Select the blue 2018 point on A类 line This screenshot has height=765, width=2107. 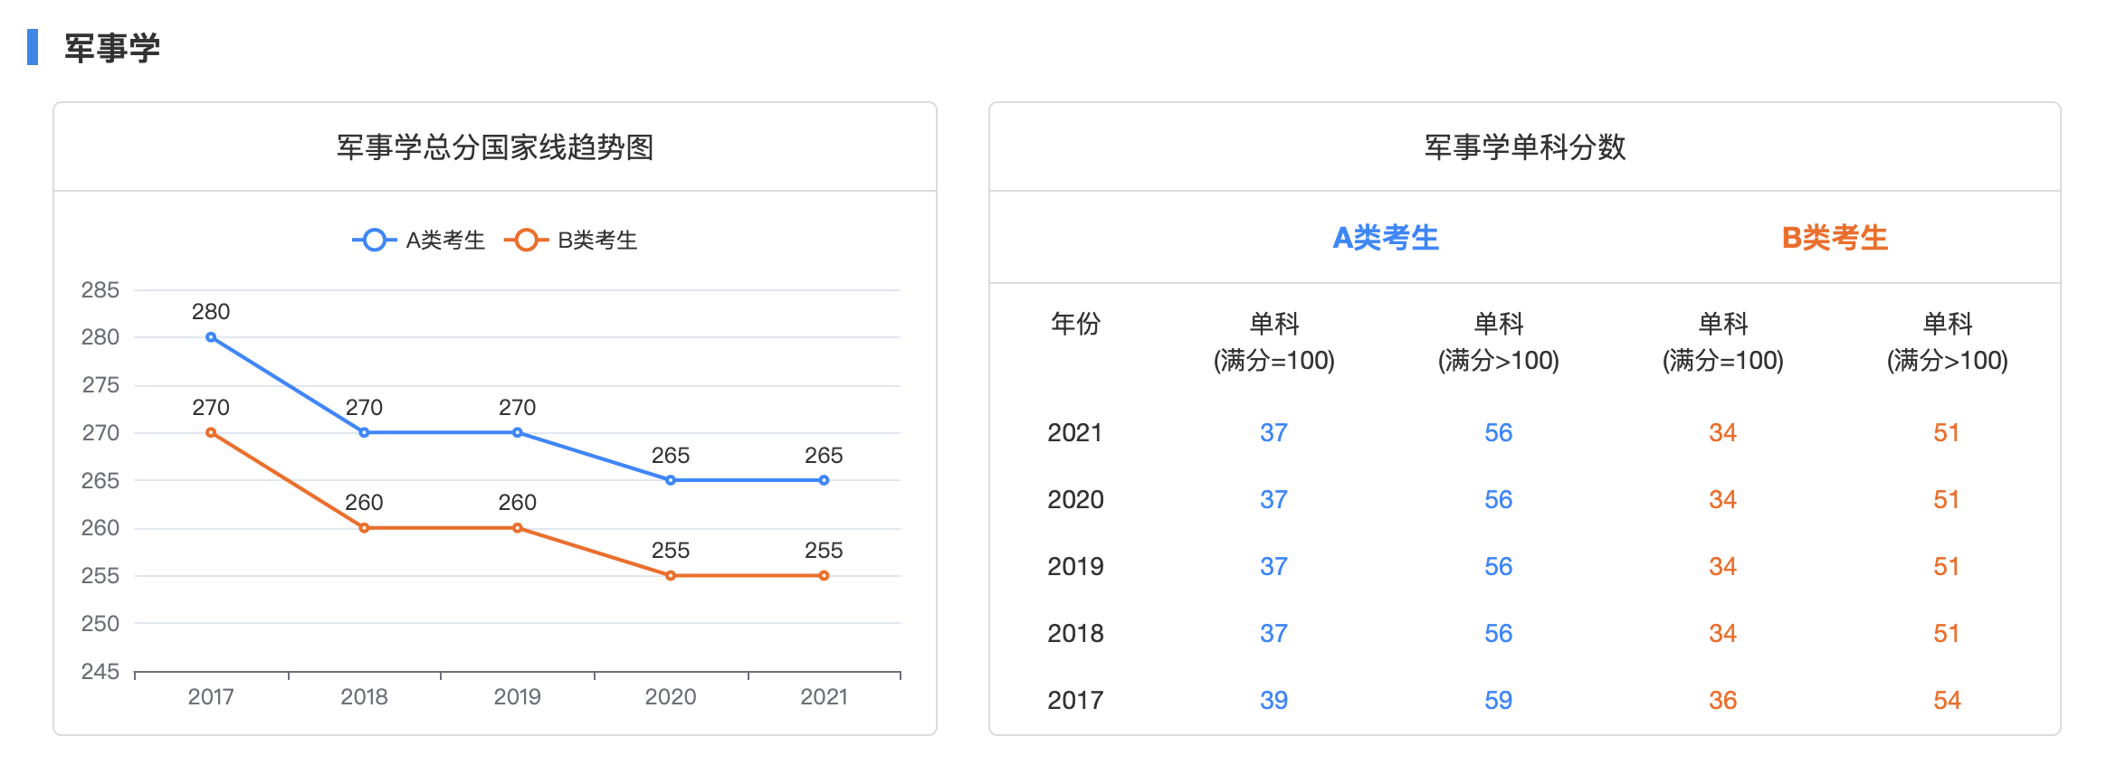[x=364, y=433]
